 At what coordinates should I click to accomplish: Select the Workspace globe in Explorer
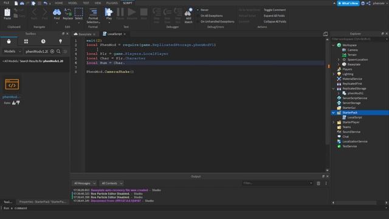339,45
